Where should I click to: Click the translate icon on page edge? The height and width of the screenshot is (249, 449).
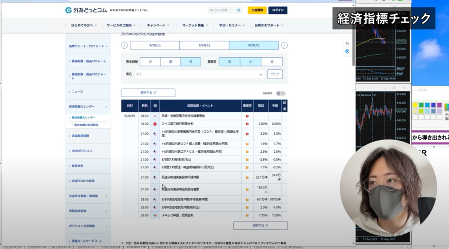tap(347, 43)
